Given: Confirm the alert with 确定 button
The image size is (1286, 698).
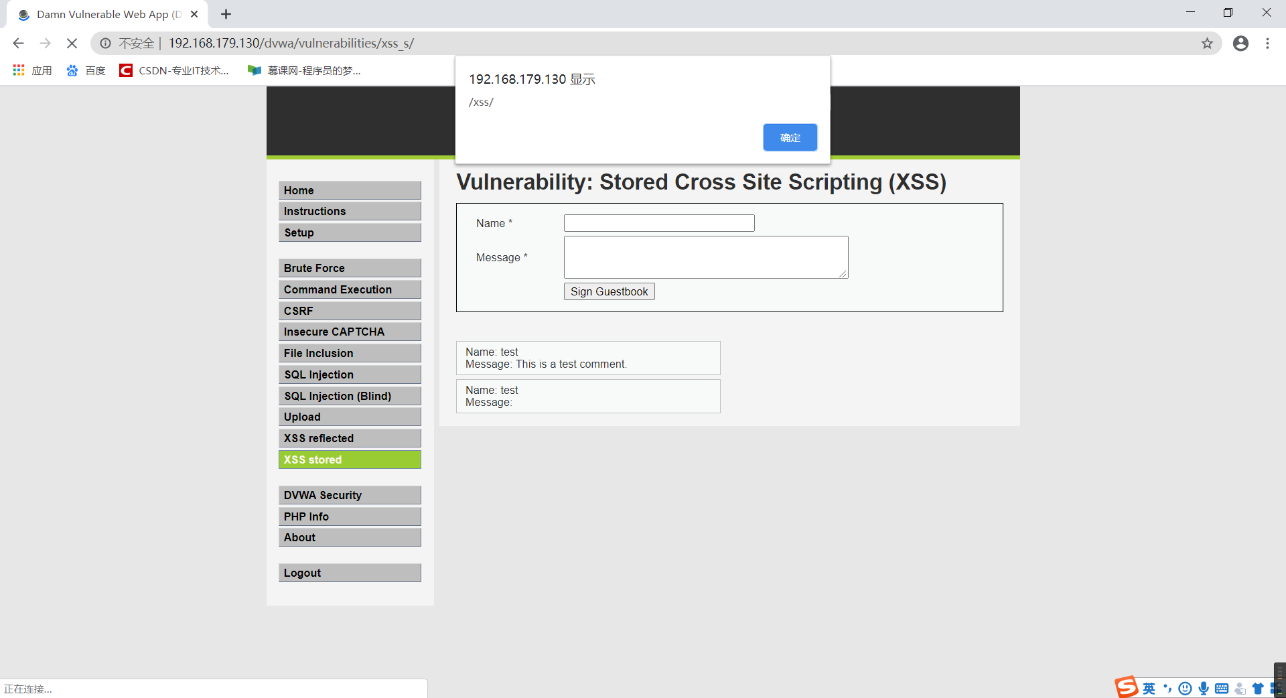Looking at the screenshot, I should tap(790, 137).
